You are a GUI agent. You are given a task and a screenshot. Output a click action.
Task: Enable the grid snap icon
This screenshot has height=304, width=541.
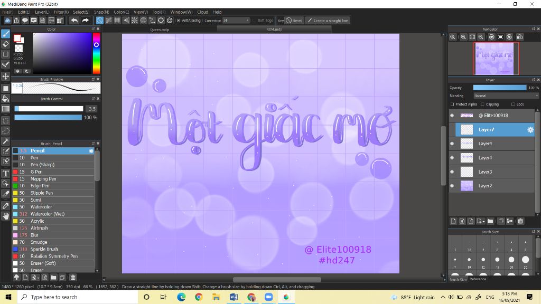(117, 21)
